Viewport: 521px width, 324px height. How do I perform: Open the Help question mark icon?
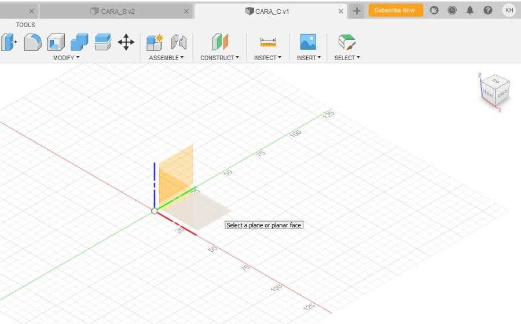[488, 10]
